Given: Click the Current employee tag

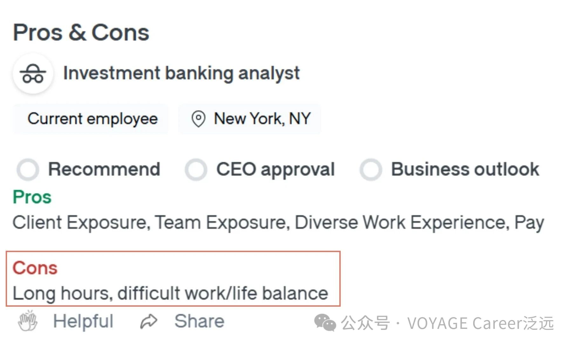Looking at the screenshot, I should point(92,119).
